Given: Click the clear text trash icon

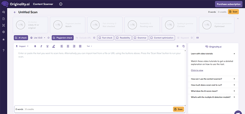Looking at the screenshot, I should 177,46.
